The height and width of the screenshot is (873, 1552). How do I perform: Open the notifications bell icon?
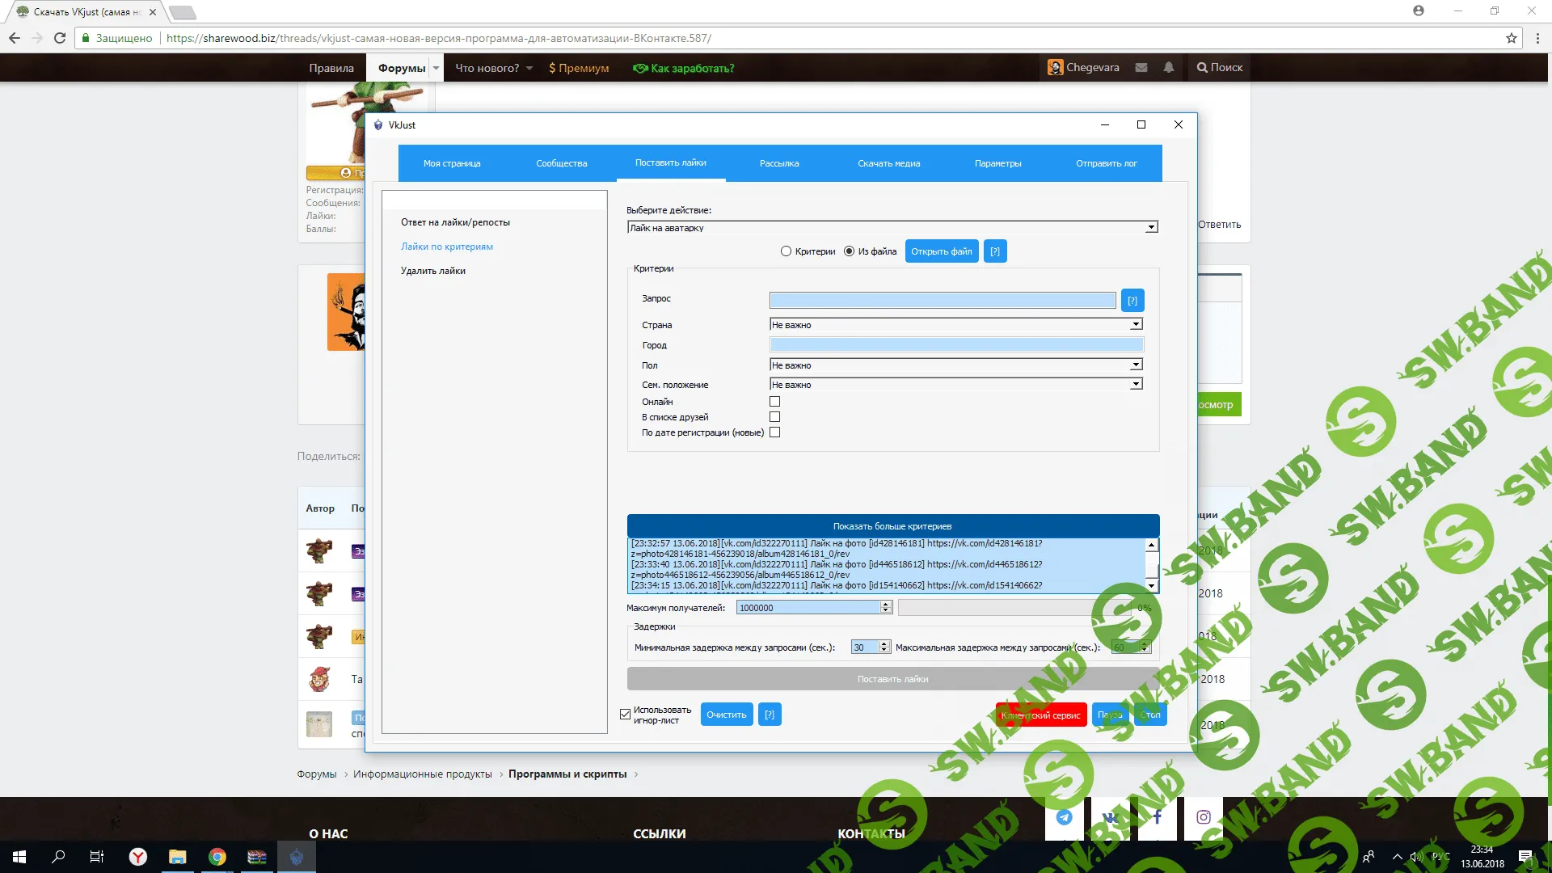click(1168, 68)
